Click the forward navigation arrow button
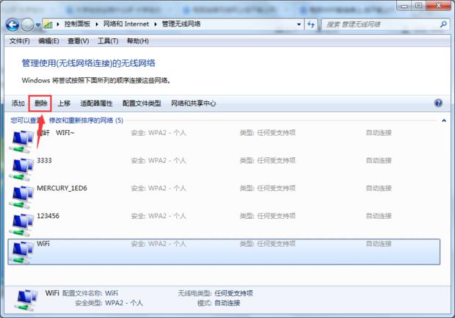Viewport: 455px width, 318px height. click(29, 24)
